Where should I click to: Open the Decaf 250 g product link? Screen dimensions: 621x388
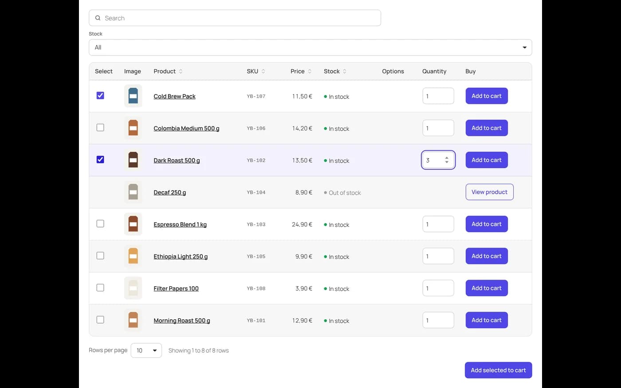pyautogui.click(x=169, y=192)
